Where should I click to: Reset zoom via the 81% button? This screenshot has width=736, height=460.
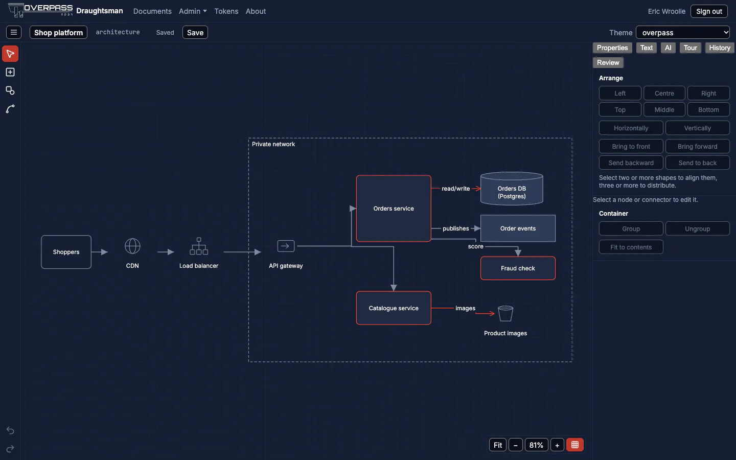[536, 445]
